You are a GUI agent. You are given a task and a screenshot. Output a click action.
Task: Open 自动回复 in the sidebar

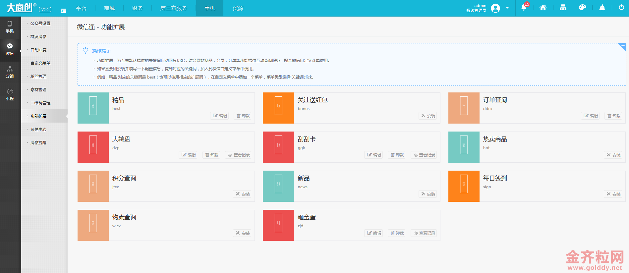pyautogui.click(x=38, y=50)
